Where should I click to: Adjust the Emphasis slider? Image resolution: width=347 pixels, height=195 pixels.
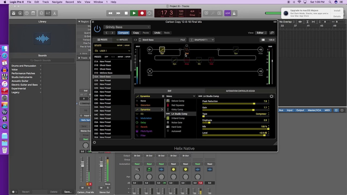(x=236, y=123)
